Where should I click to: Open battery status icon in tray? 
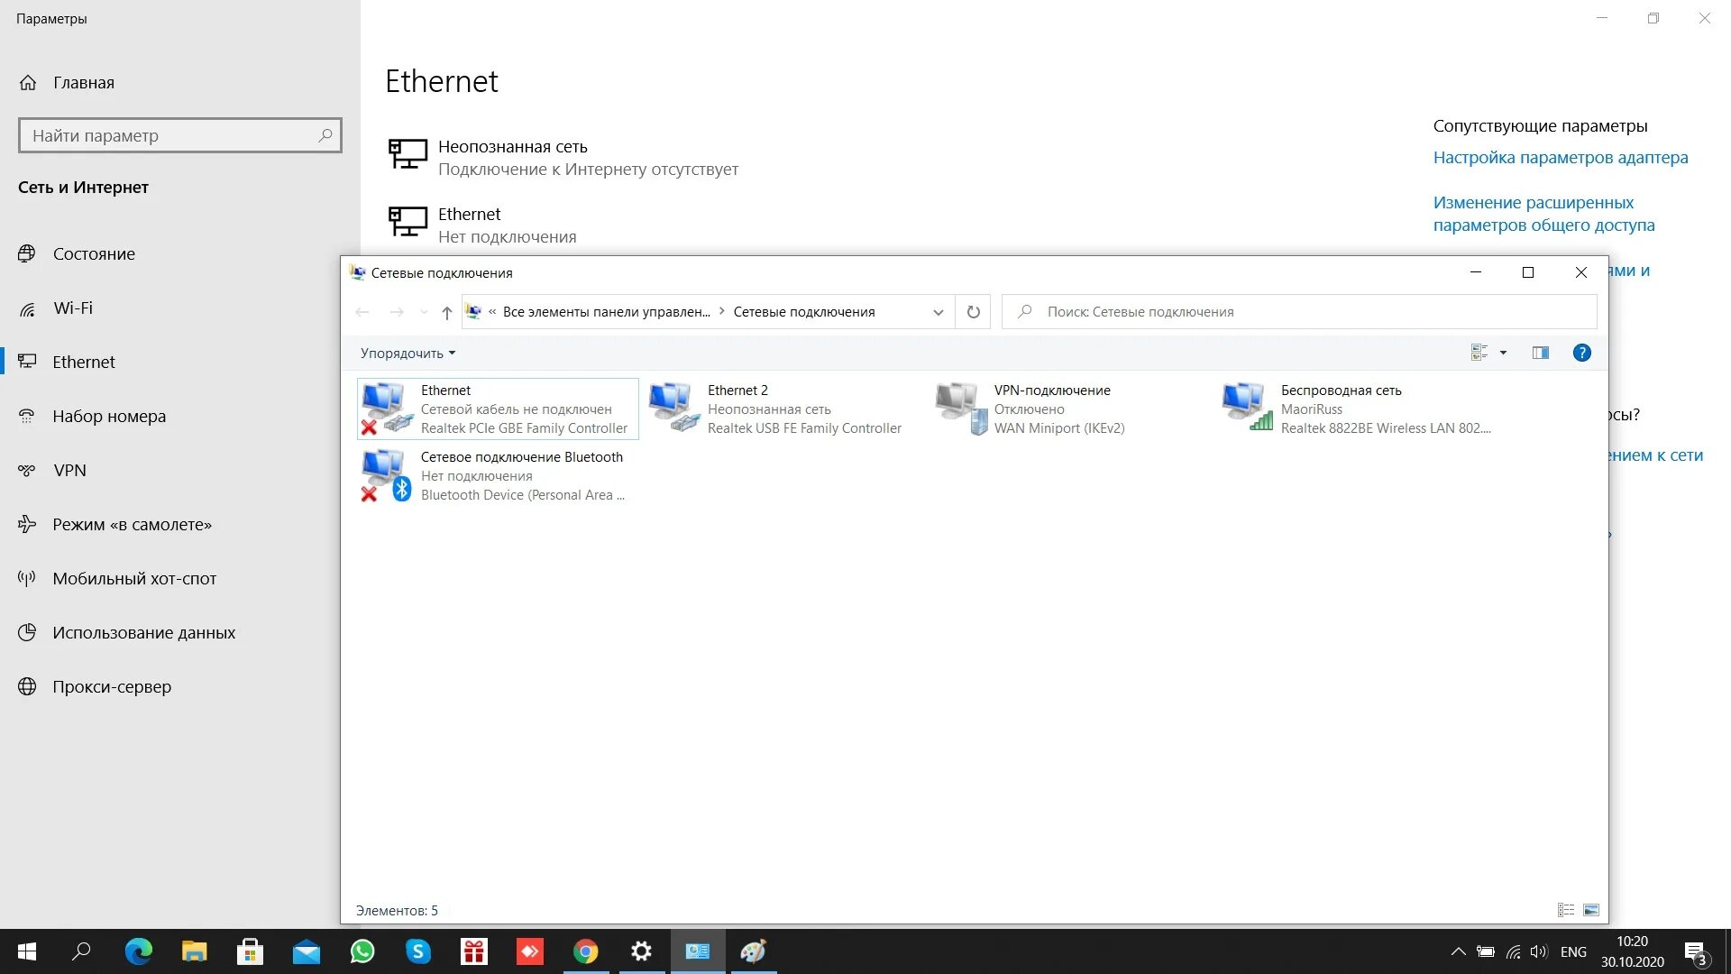[x=1486, y=951]
